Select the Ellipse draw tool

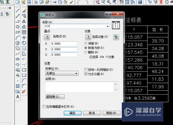pos(18,59)
